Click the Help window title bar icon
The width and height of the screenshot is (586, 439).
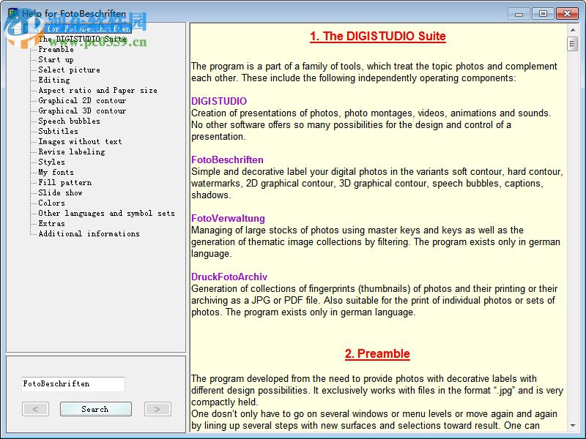click(12, 13)
